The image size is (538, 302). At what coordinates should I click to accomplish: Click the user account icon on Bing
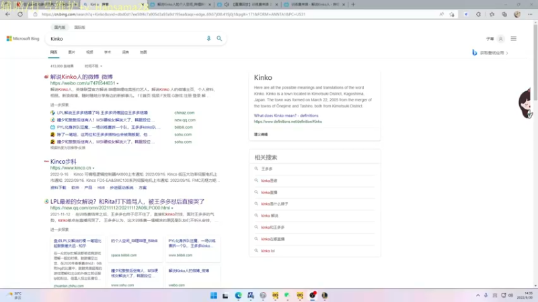pos(500,39)
